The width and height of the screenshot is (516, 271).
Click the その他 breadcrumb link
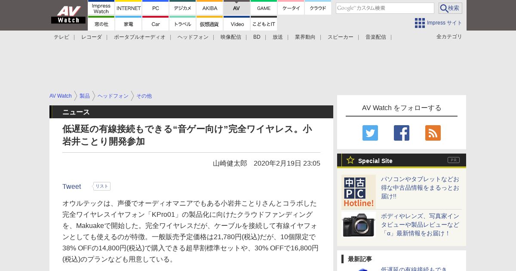pos(144,96)
